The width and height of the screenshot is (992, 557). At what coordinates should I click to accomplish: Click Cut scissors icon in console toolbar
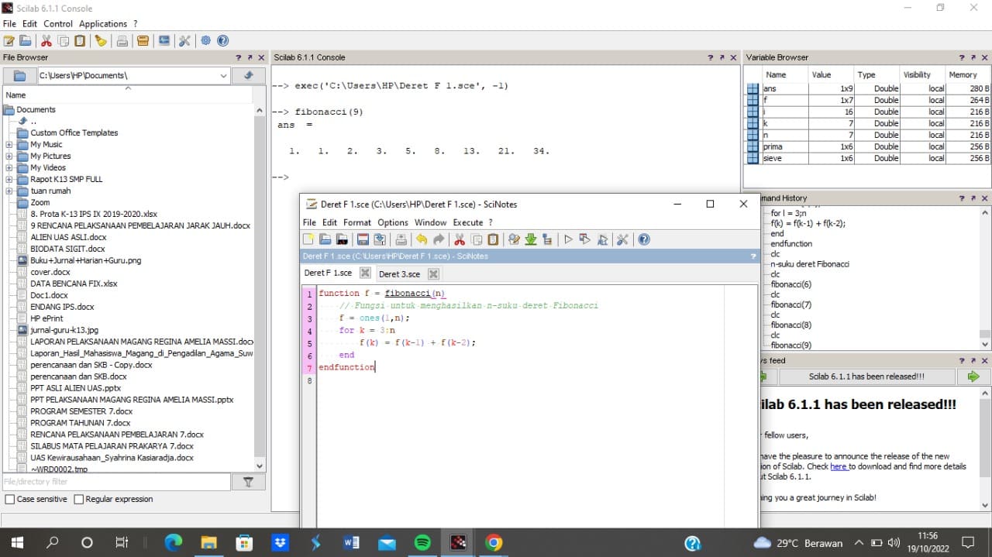[x=46, y=41]
